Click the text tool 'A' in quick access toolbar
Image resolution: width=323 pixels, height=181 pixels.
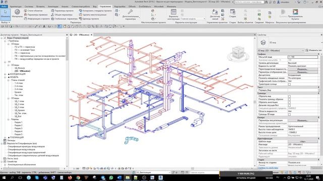pos(44,26)
